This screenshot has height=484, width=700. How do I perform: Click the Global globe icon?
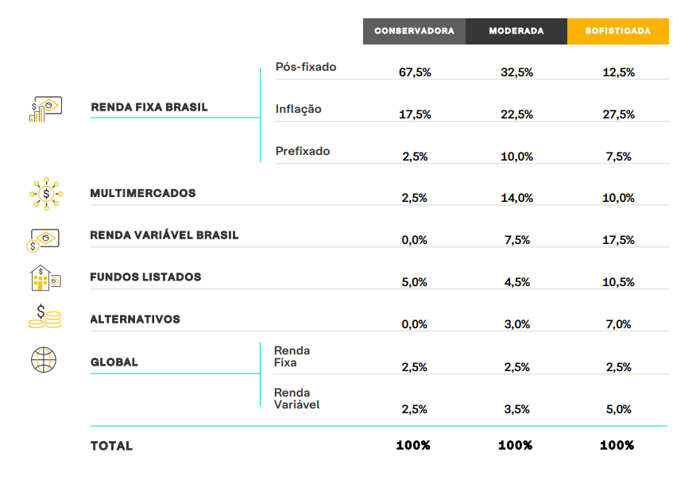tap(44, 359)
